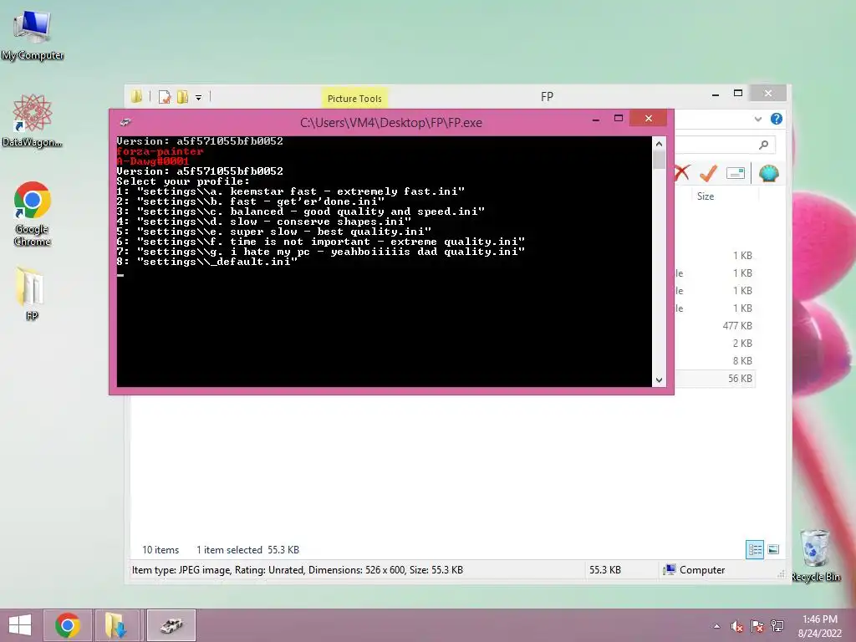Minimize the FP Explorer window
Image resolution: width=856 pixels, height=642 pixels.
[x=716, y=94]
